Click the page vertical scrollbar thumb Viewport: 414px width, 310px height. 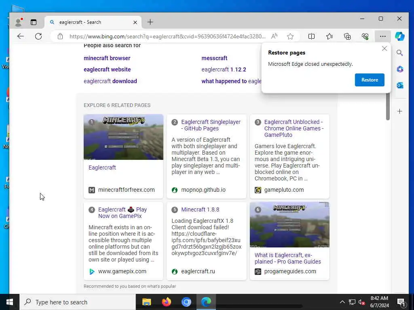tap(388, 107)
